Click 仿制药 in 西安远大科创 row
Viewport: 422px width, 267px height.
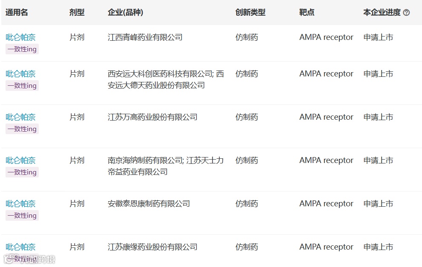(247, 74)
